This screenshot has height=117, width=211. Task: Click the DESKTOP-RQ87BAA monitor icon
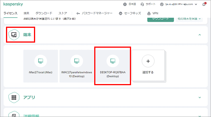click(x=113, y=61)
